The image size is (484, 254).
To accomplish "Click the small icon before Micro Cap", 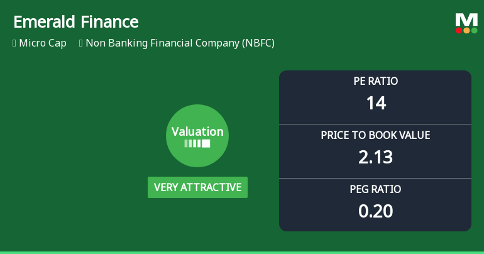I will tap(14, 43).
